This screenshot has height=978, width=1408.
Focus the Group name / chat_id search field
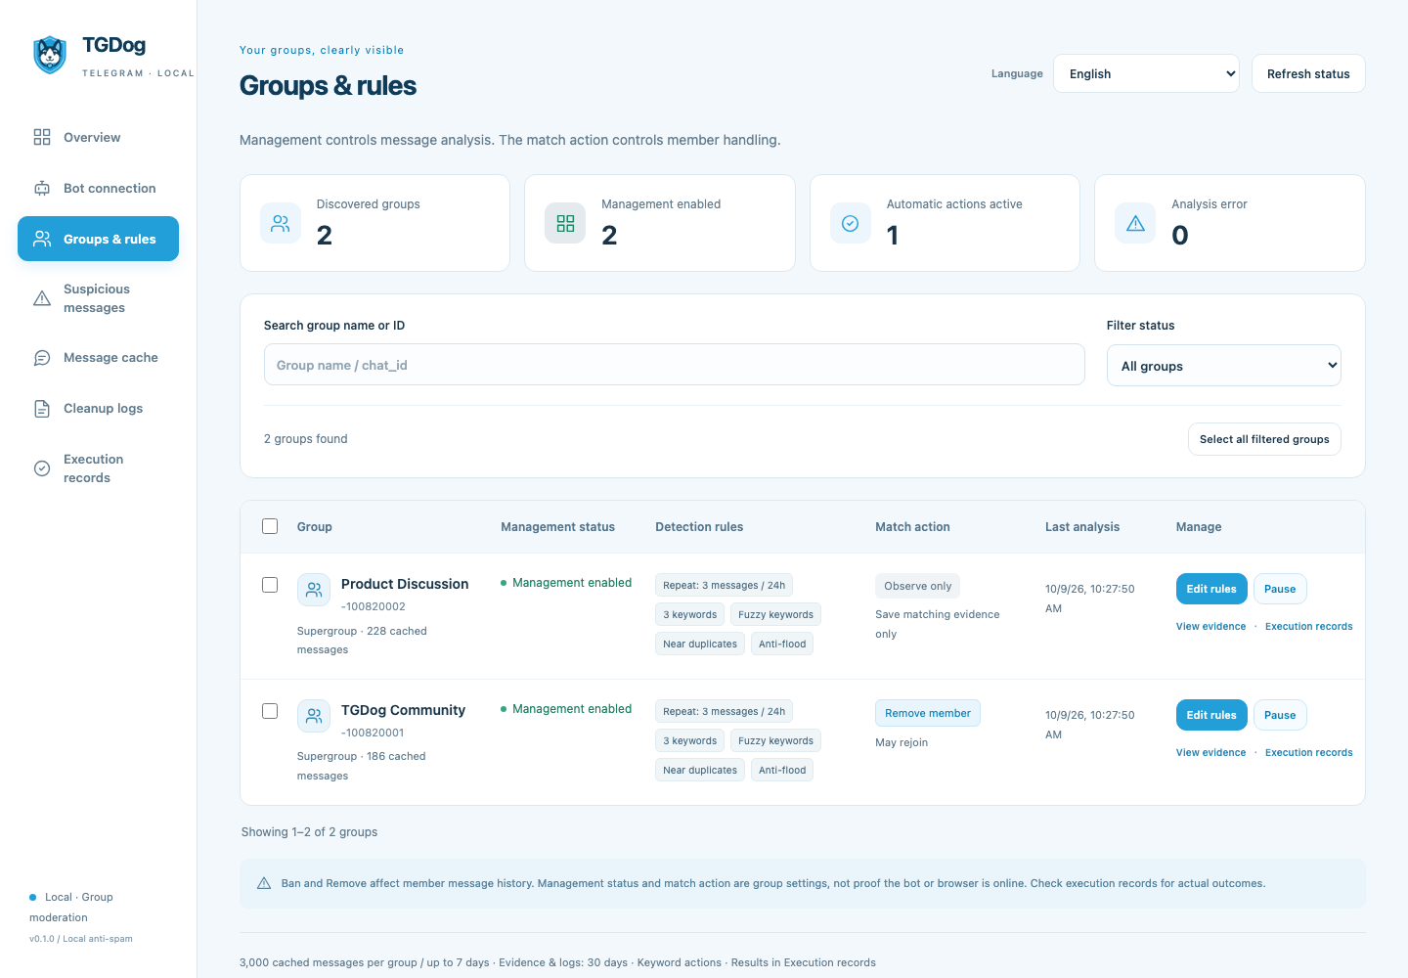click(x=675, y=365)
